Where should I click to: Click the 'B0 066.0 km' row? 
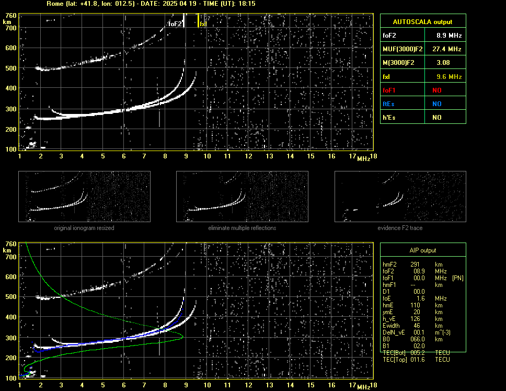pyautogui.click(x=412, y=339)
